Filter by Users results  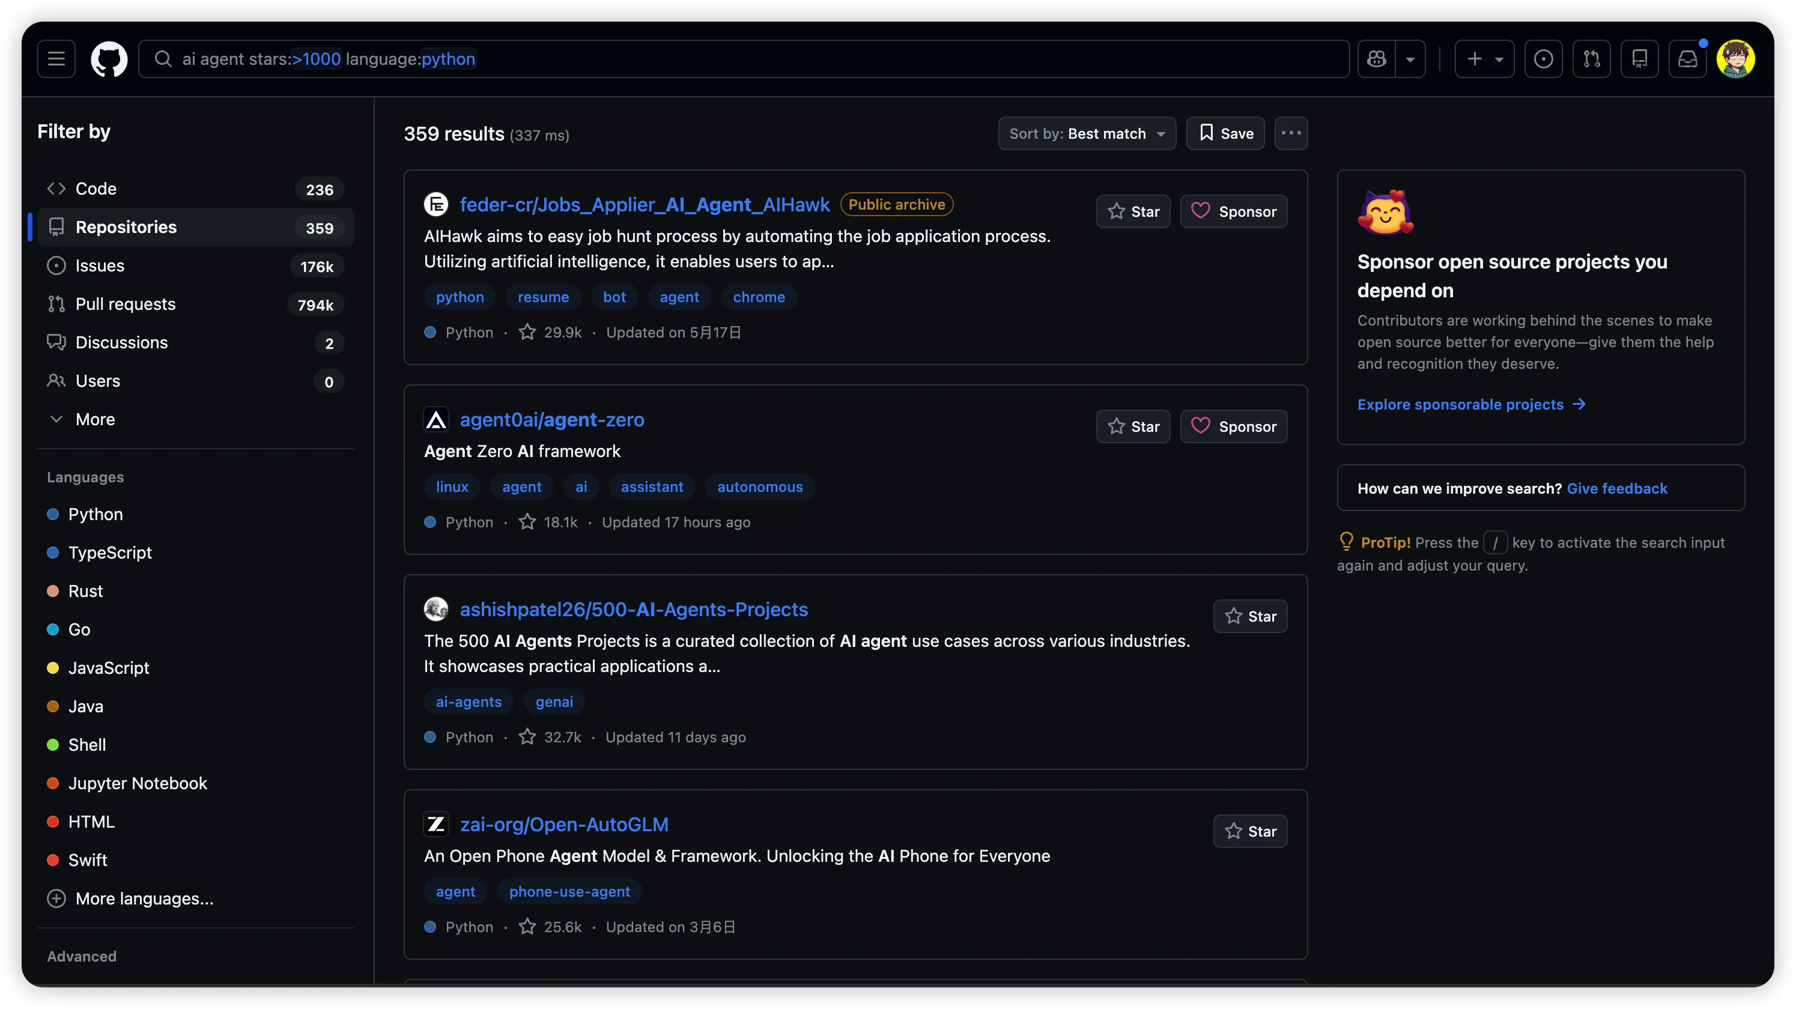click(x=195, y=381)
